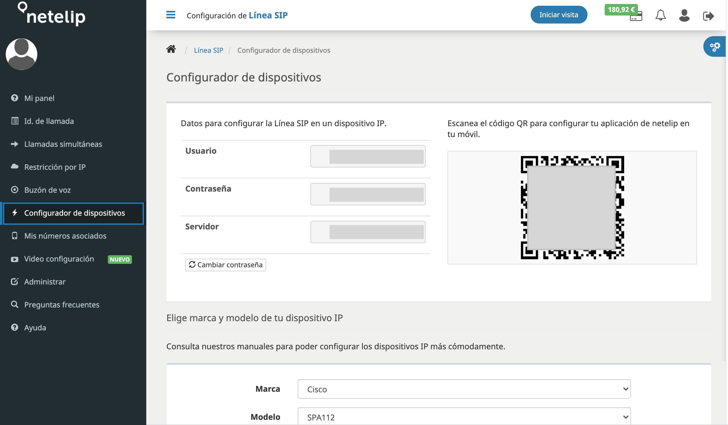
Task: Click the lightning icon for Configurador de dispositivos
Action: click(15, 213)
